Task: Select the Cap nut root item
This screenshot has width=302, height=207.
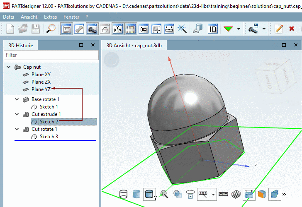Action: [32, 67]
